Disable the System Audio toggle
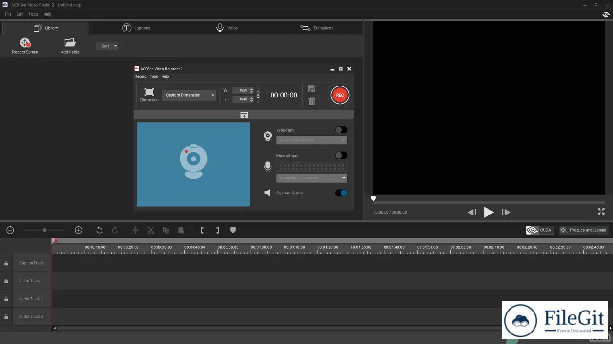This screenshot has height=344, width=613. point(341,193)
